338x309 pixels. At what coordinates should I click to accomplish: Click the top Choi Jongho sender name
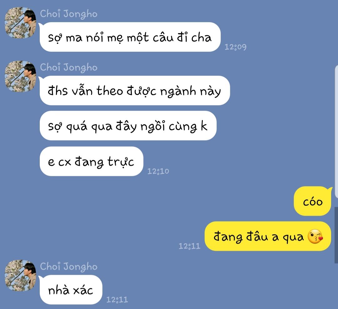(x=69, y=14)
